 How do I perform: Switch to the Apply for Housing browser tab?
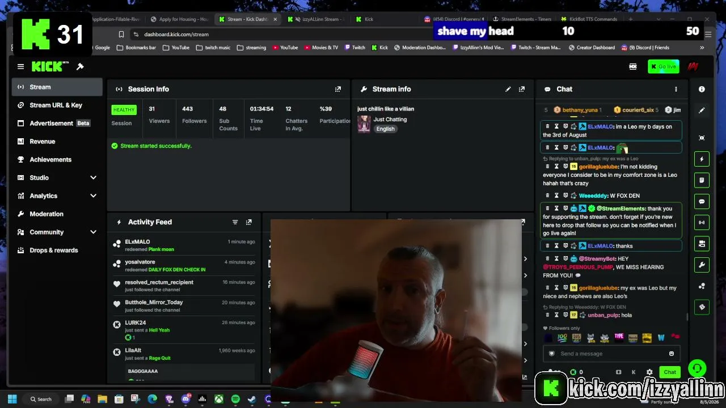[179, 19]
